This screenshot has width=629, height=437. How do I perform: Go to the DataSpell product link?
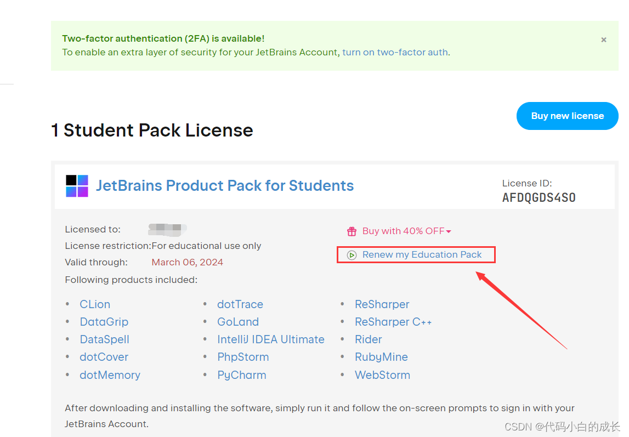pos(105,339)
